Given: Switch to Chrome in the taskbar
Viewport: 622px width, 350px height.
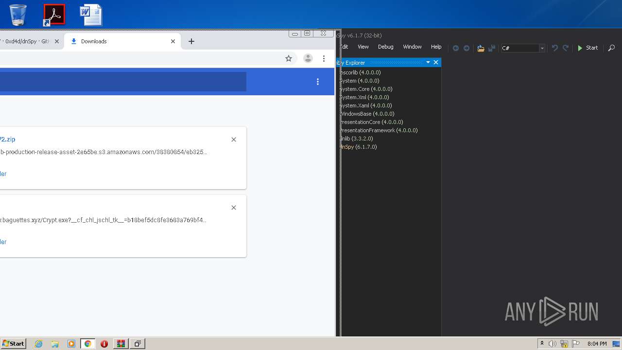Looking at the screenshot, I should [88, 344].
